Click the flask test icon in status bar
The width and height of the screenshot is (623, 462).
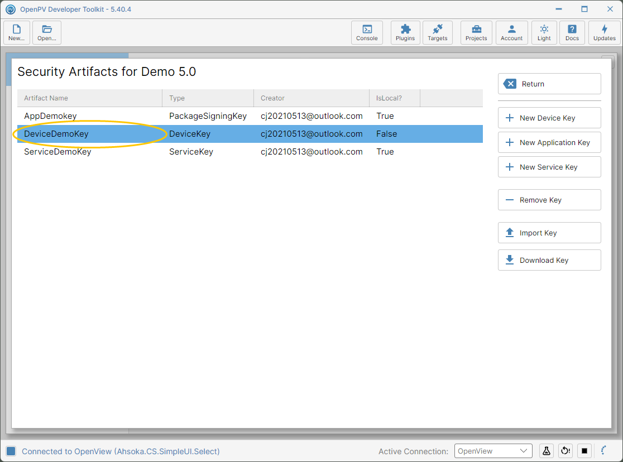pyautogui.click(x=547, y=450)
